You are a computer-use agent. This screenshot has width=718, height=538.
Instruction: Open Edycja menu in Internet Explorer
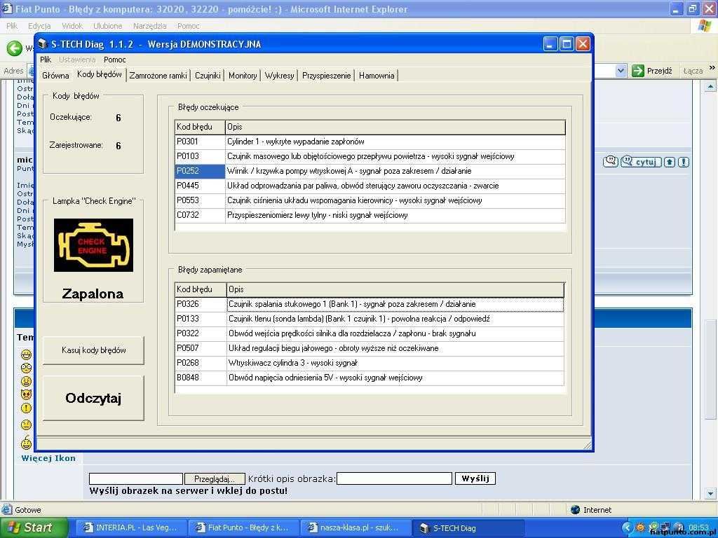[39, 26]
